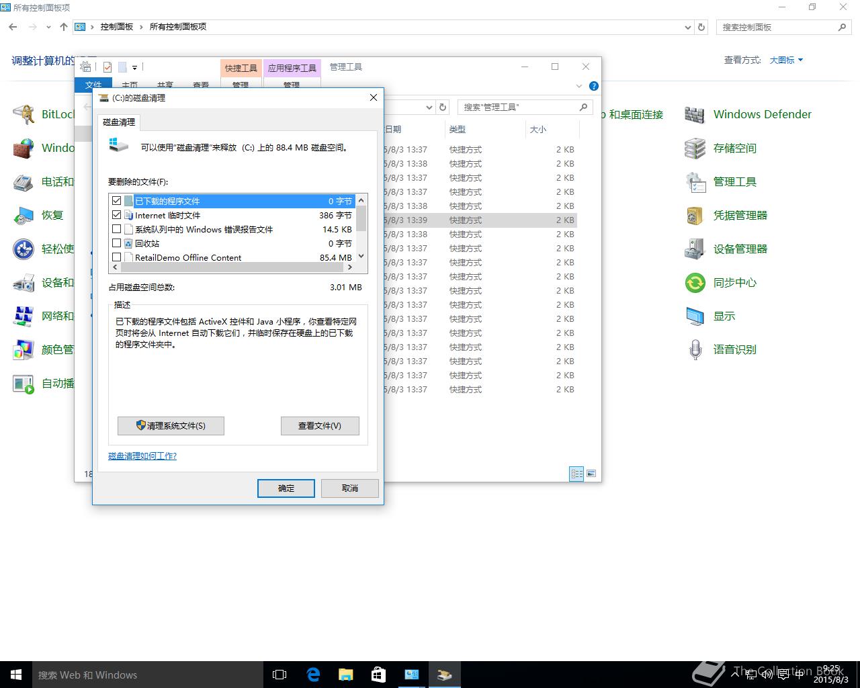
Task: Click the help icon in the 管理工具 window
Action: (593, 86)
